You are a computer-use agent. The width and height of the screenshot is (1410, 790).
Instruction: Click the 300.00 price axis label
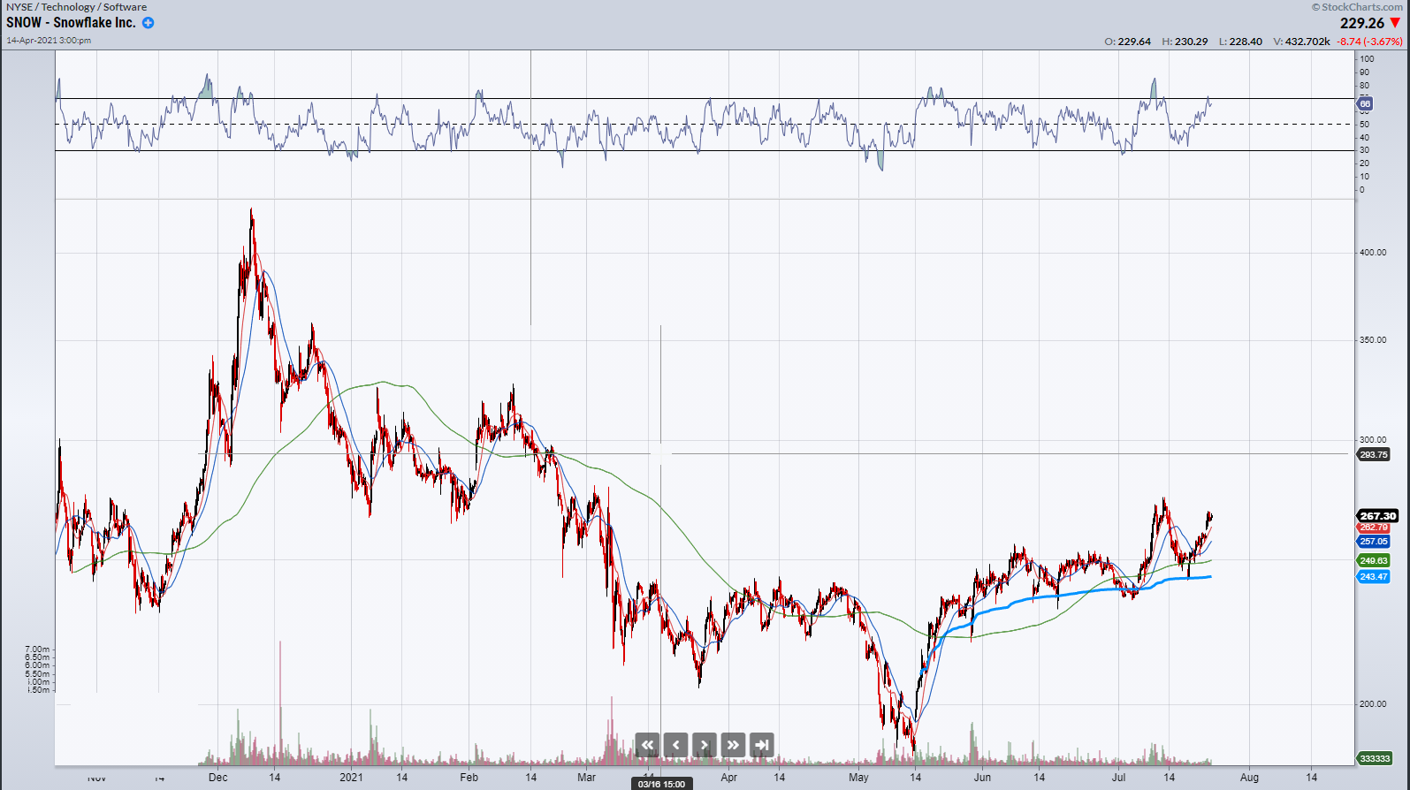[1373, 440]
